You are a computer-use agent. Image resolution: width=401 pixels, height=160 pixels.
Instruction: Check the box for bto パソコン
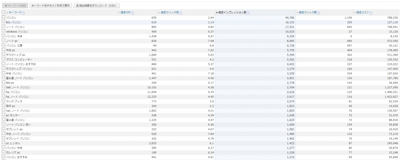tap(3, 22)
